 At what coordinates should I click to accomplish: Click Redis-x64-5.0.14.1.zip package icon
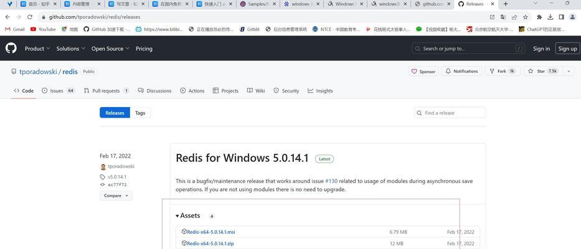184,243
